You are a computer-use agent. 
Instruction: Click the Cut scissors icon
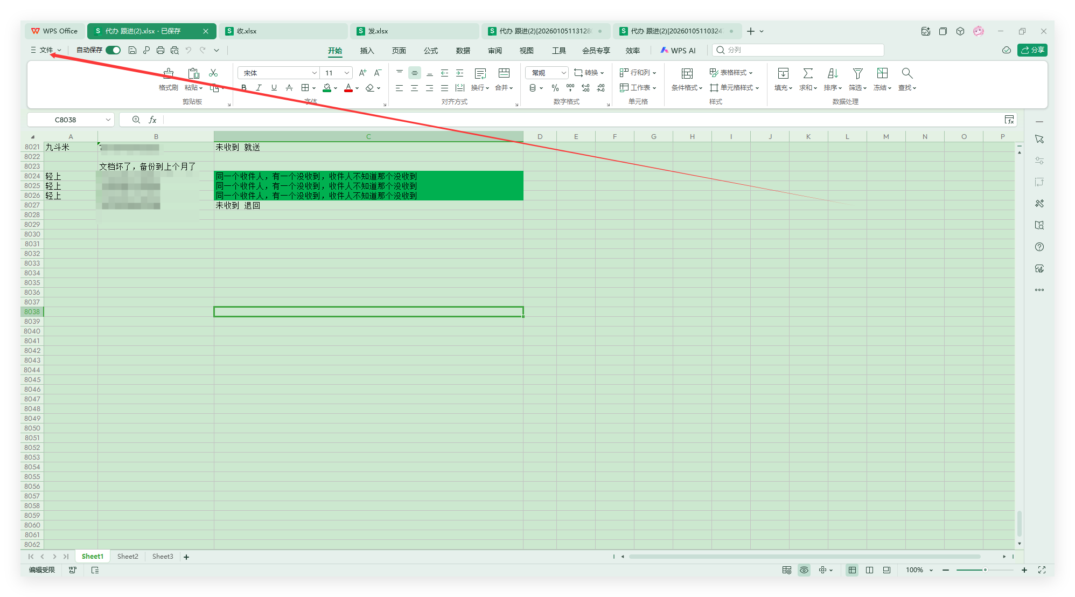[x=213, y=73]
